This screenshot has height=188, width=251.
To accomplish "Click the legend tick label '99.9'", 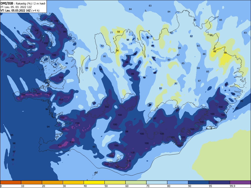I will tap(232, 186).
